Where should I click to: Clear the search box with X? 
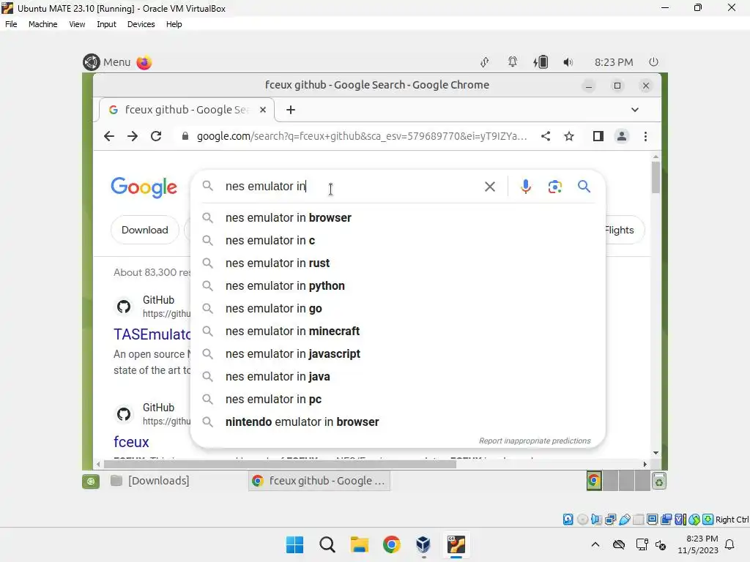(490, 187)
